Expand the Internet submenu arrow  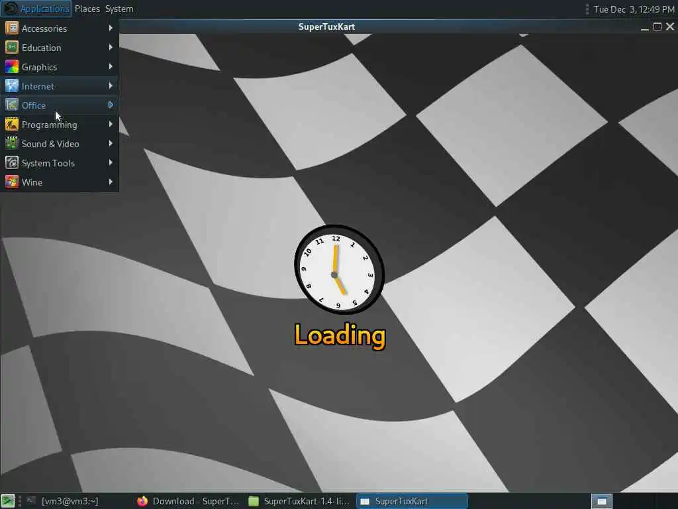point(111,85)
